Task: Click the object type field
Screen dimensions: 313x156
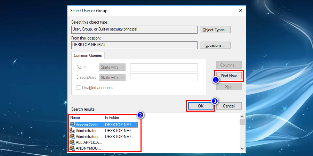Action: [134, 29]
